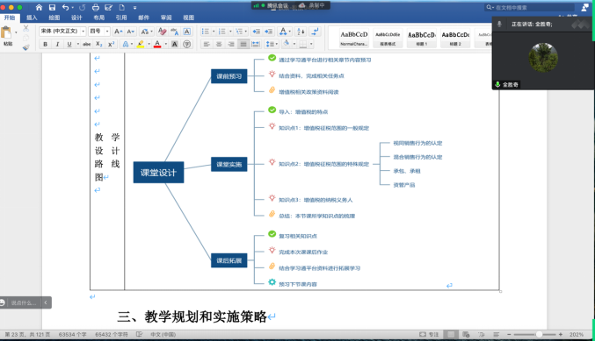Click the document search field

(x=530, y=7)
